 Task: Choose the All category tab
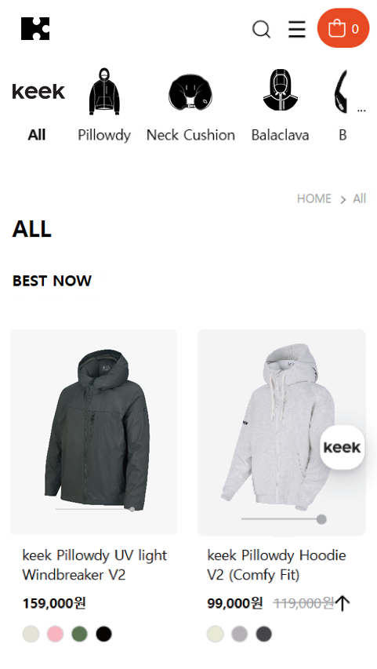pyautogui.click(x=37, y=135)
